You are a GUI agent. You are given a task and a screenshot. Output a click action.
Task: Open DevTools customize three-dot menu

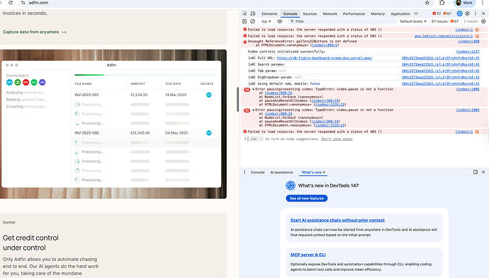click(x=476, y=13)
